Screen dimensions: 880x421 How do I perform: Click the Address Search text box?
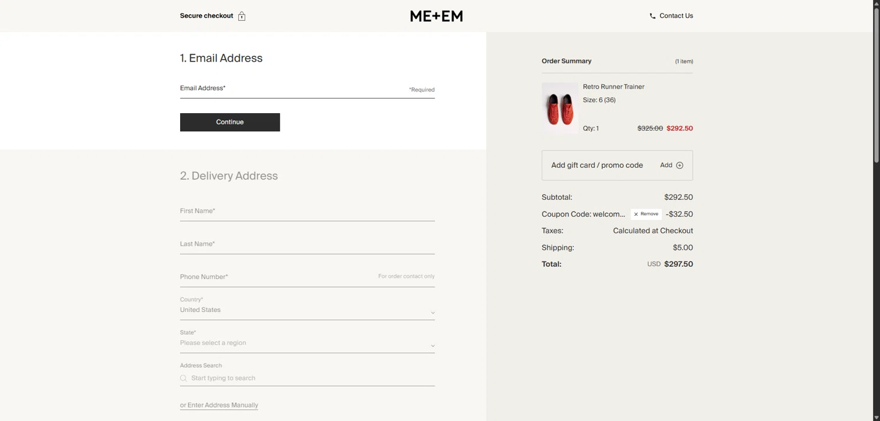pyautogui.click(x=311, y=378)
